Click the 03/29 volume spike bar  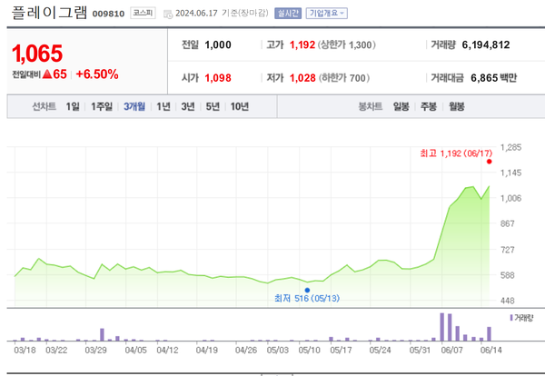coord(102,334)
